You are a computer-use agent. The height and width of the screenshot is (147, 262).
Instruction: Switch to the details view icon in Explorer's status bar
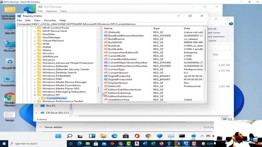(x=224, y=119)
